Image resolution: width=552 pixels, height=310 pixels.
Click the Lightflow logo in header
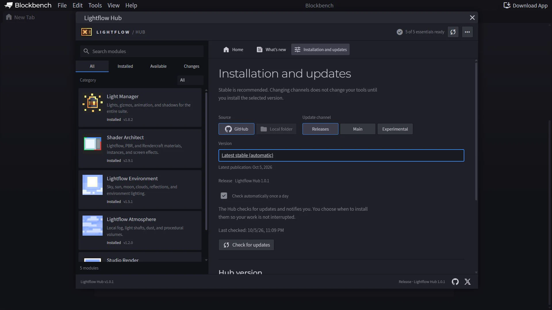pos(87,32)
